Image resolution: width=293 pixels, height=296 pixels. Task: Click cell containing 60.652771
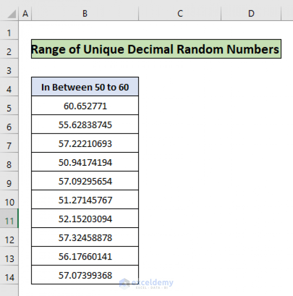(85, 105)
